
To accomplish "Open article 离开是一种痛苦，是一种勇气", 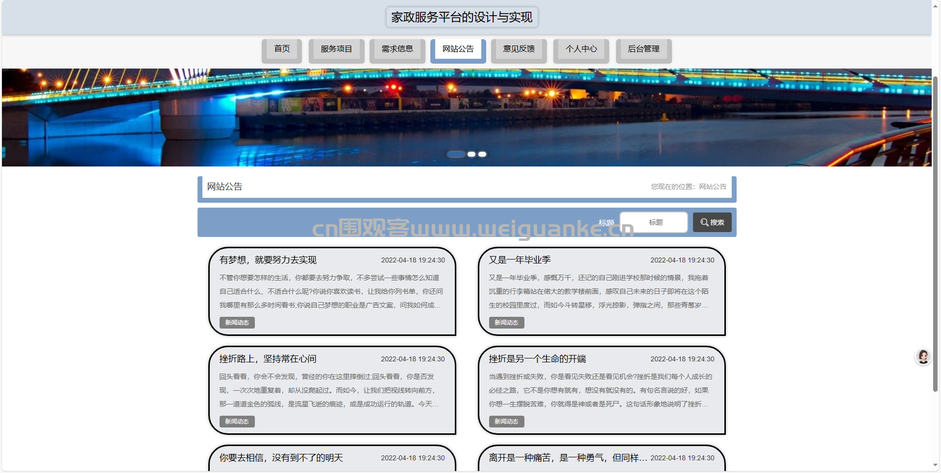I will coord(568,458).
